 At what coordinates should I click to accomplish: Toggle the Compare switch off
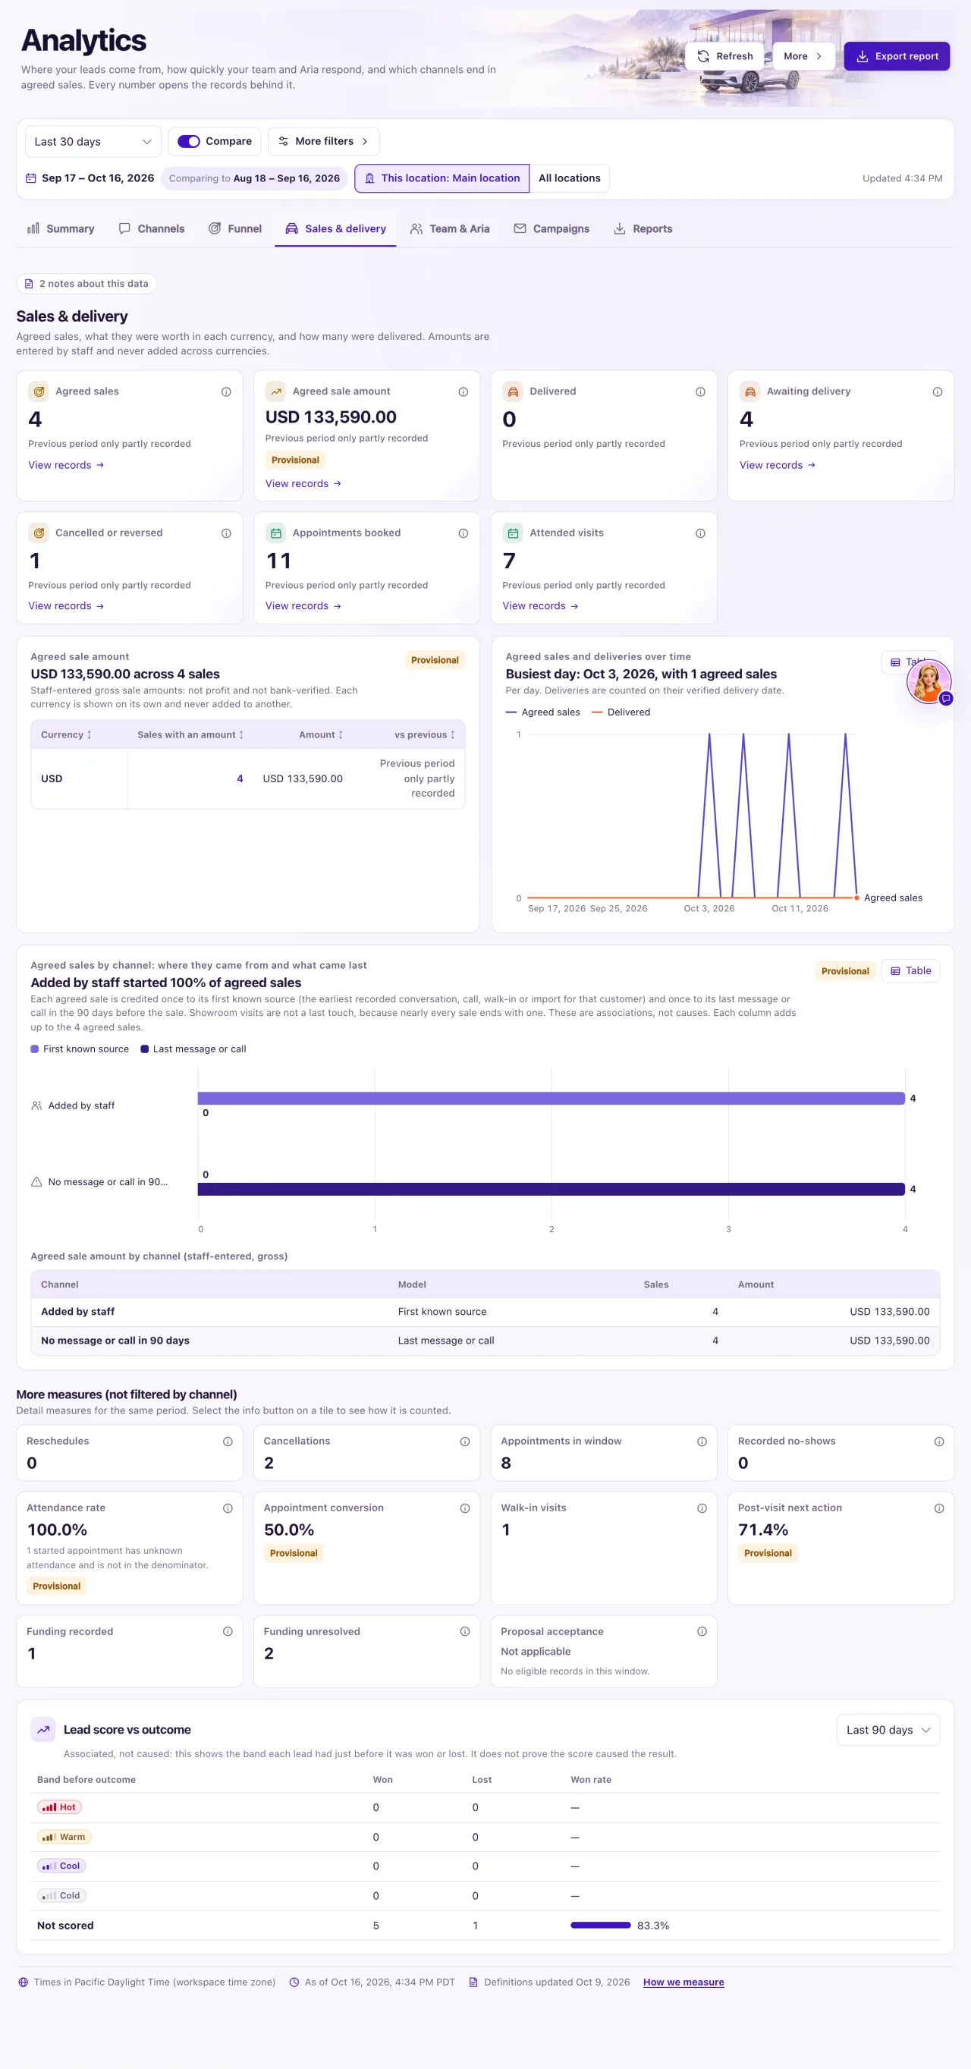click(x=189, y=141)
